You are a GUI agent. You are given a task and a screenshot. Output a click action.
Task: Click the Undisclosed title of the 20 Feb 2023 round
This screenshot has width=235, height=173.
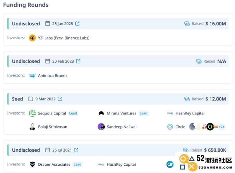pos(26,61)
